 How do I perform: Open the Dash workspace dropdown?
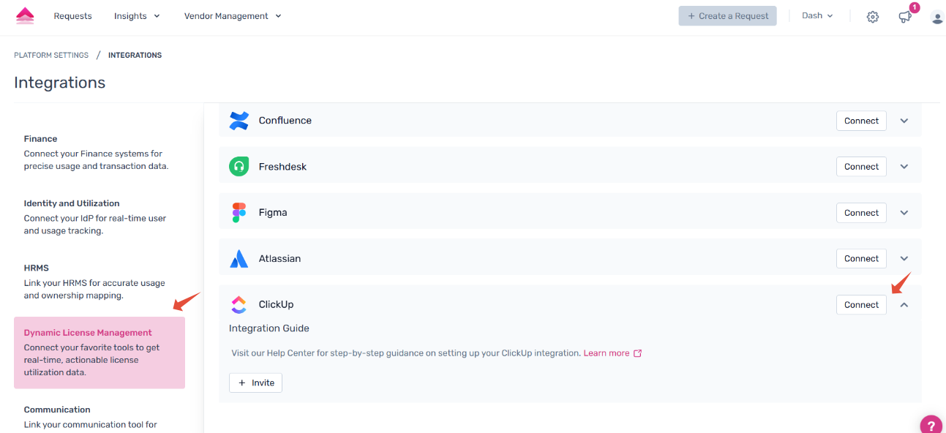817,15
